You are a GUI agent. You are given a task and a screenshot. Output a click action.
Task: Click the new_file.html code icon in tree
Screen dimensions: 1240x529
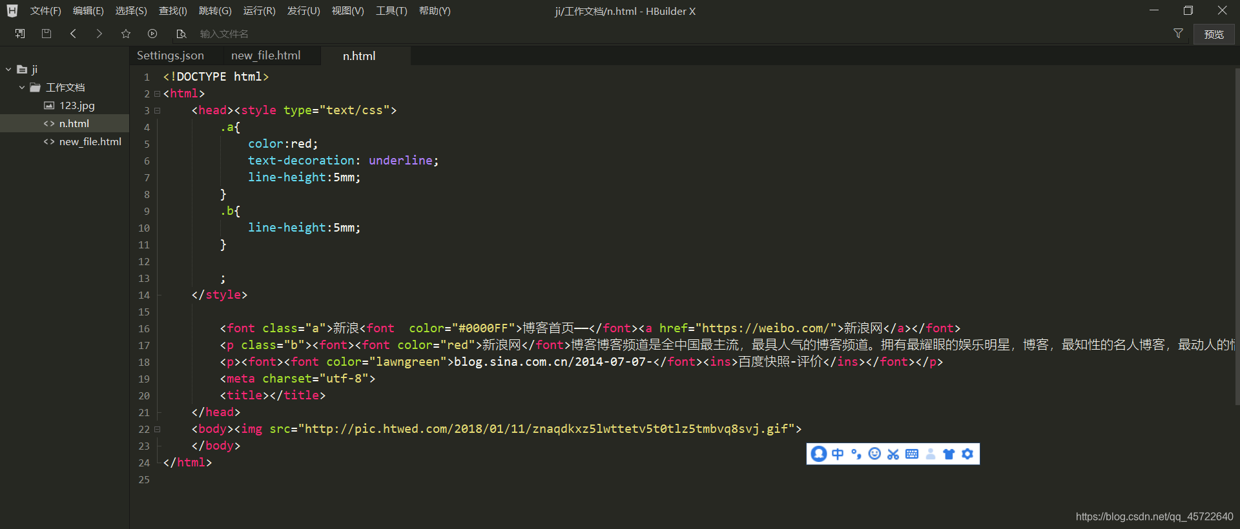[49, 141]
